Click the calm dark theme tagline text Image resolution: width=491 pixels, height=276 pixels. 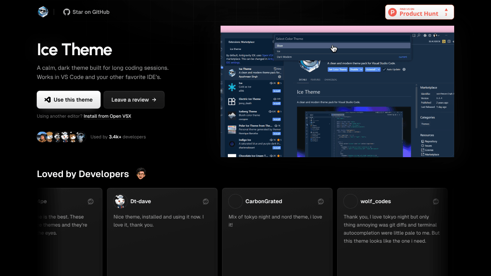103,72
